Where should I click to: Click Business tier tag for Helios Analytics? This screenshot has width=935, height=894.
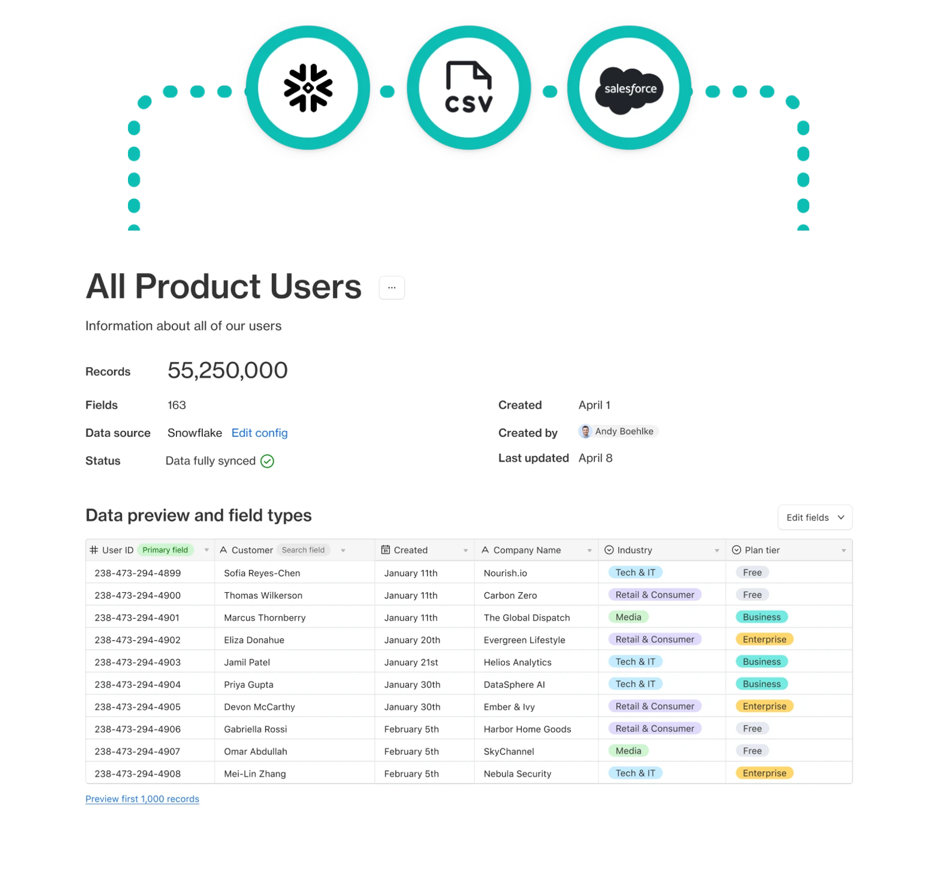click(761, 662)
